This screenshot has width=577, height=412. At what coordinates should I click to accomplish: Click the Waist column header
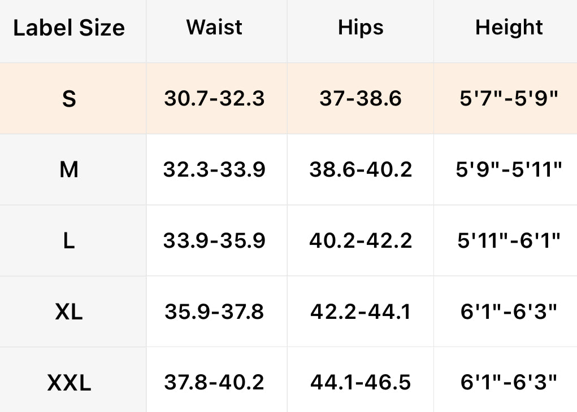(x=214, y=27)
